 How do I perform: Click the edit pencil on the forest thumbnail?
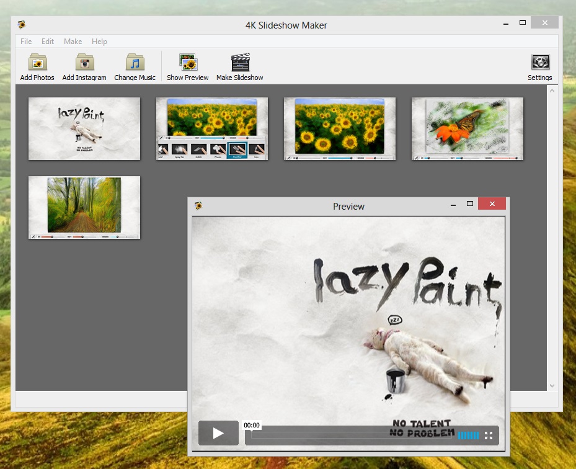pyautogui.click(x=33, y=236)
